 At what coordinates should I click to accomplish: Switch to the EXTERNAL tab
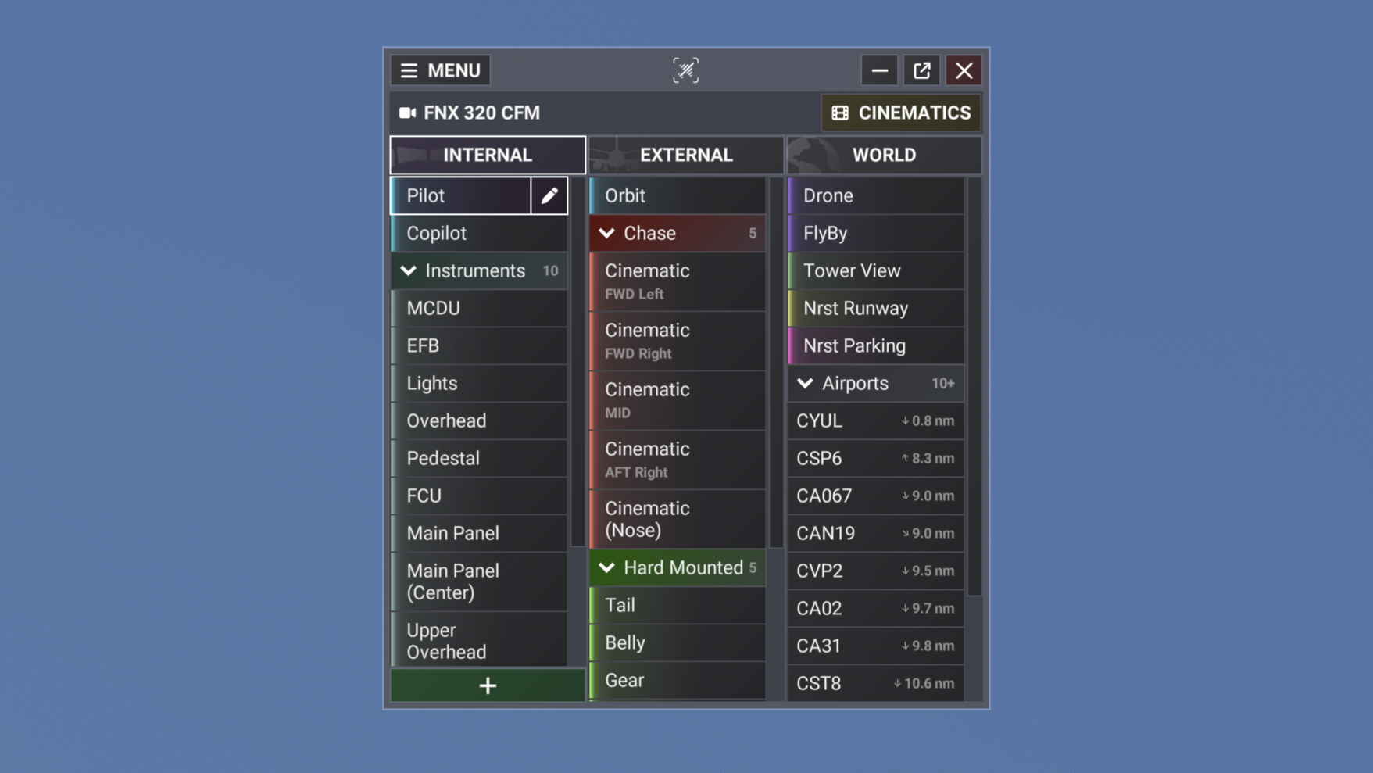(685, 155)
